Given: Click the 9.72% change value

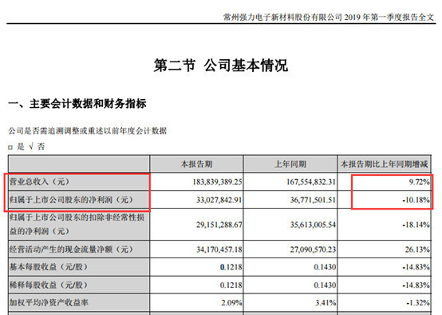Looking at the screenshot, I should click(x=420, y=182).
